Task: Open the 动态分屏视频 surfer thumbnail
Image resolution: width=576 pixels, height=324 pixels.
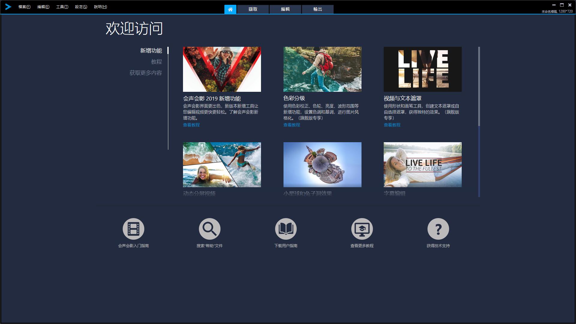Action: click(222, 165)
